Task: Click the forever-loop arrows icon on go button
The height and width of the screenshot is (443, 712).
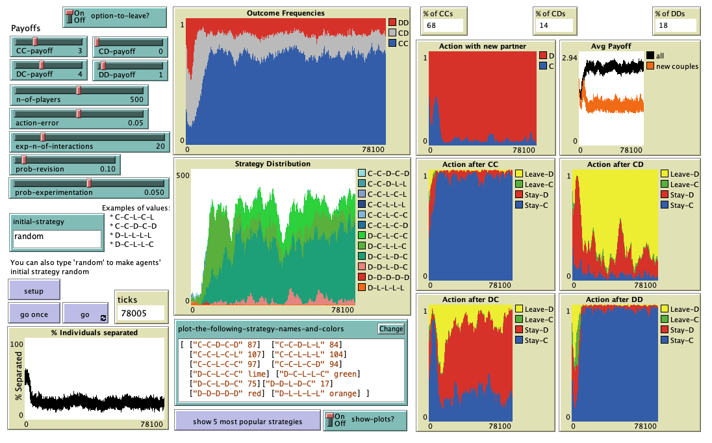Action: [x=103, y=318]
